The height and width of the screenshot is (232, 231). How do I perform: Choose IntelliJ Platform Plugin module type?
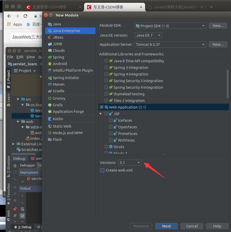pos(70,70)
